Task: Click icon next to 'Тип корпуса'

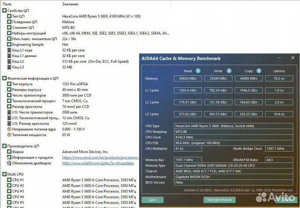Action: click(9, 84)
